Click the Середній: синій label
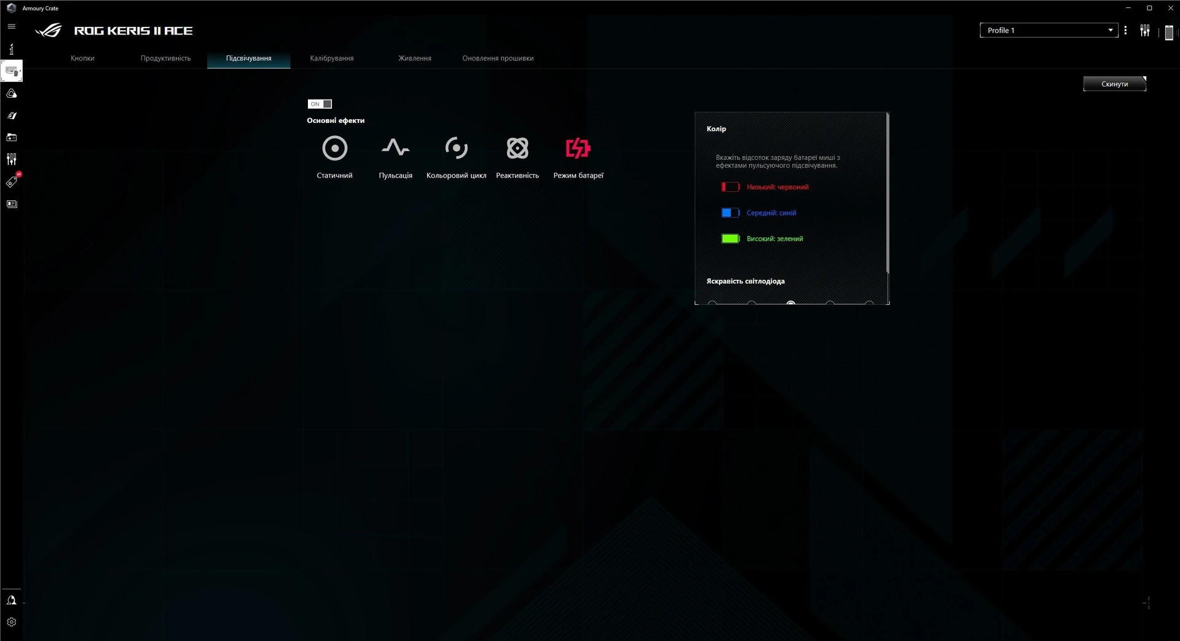1180x641 pixels. 771,213
